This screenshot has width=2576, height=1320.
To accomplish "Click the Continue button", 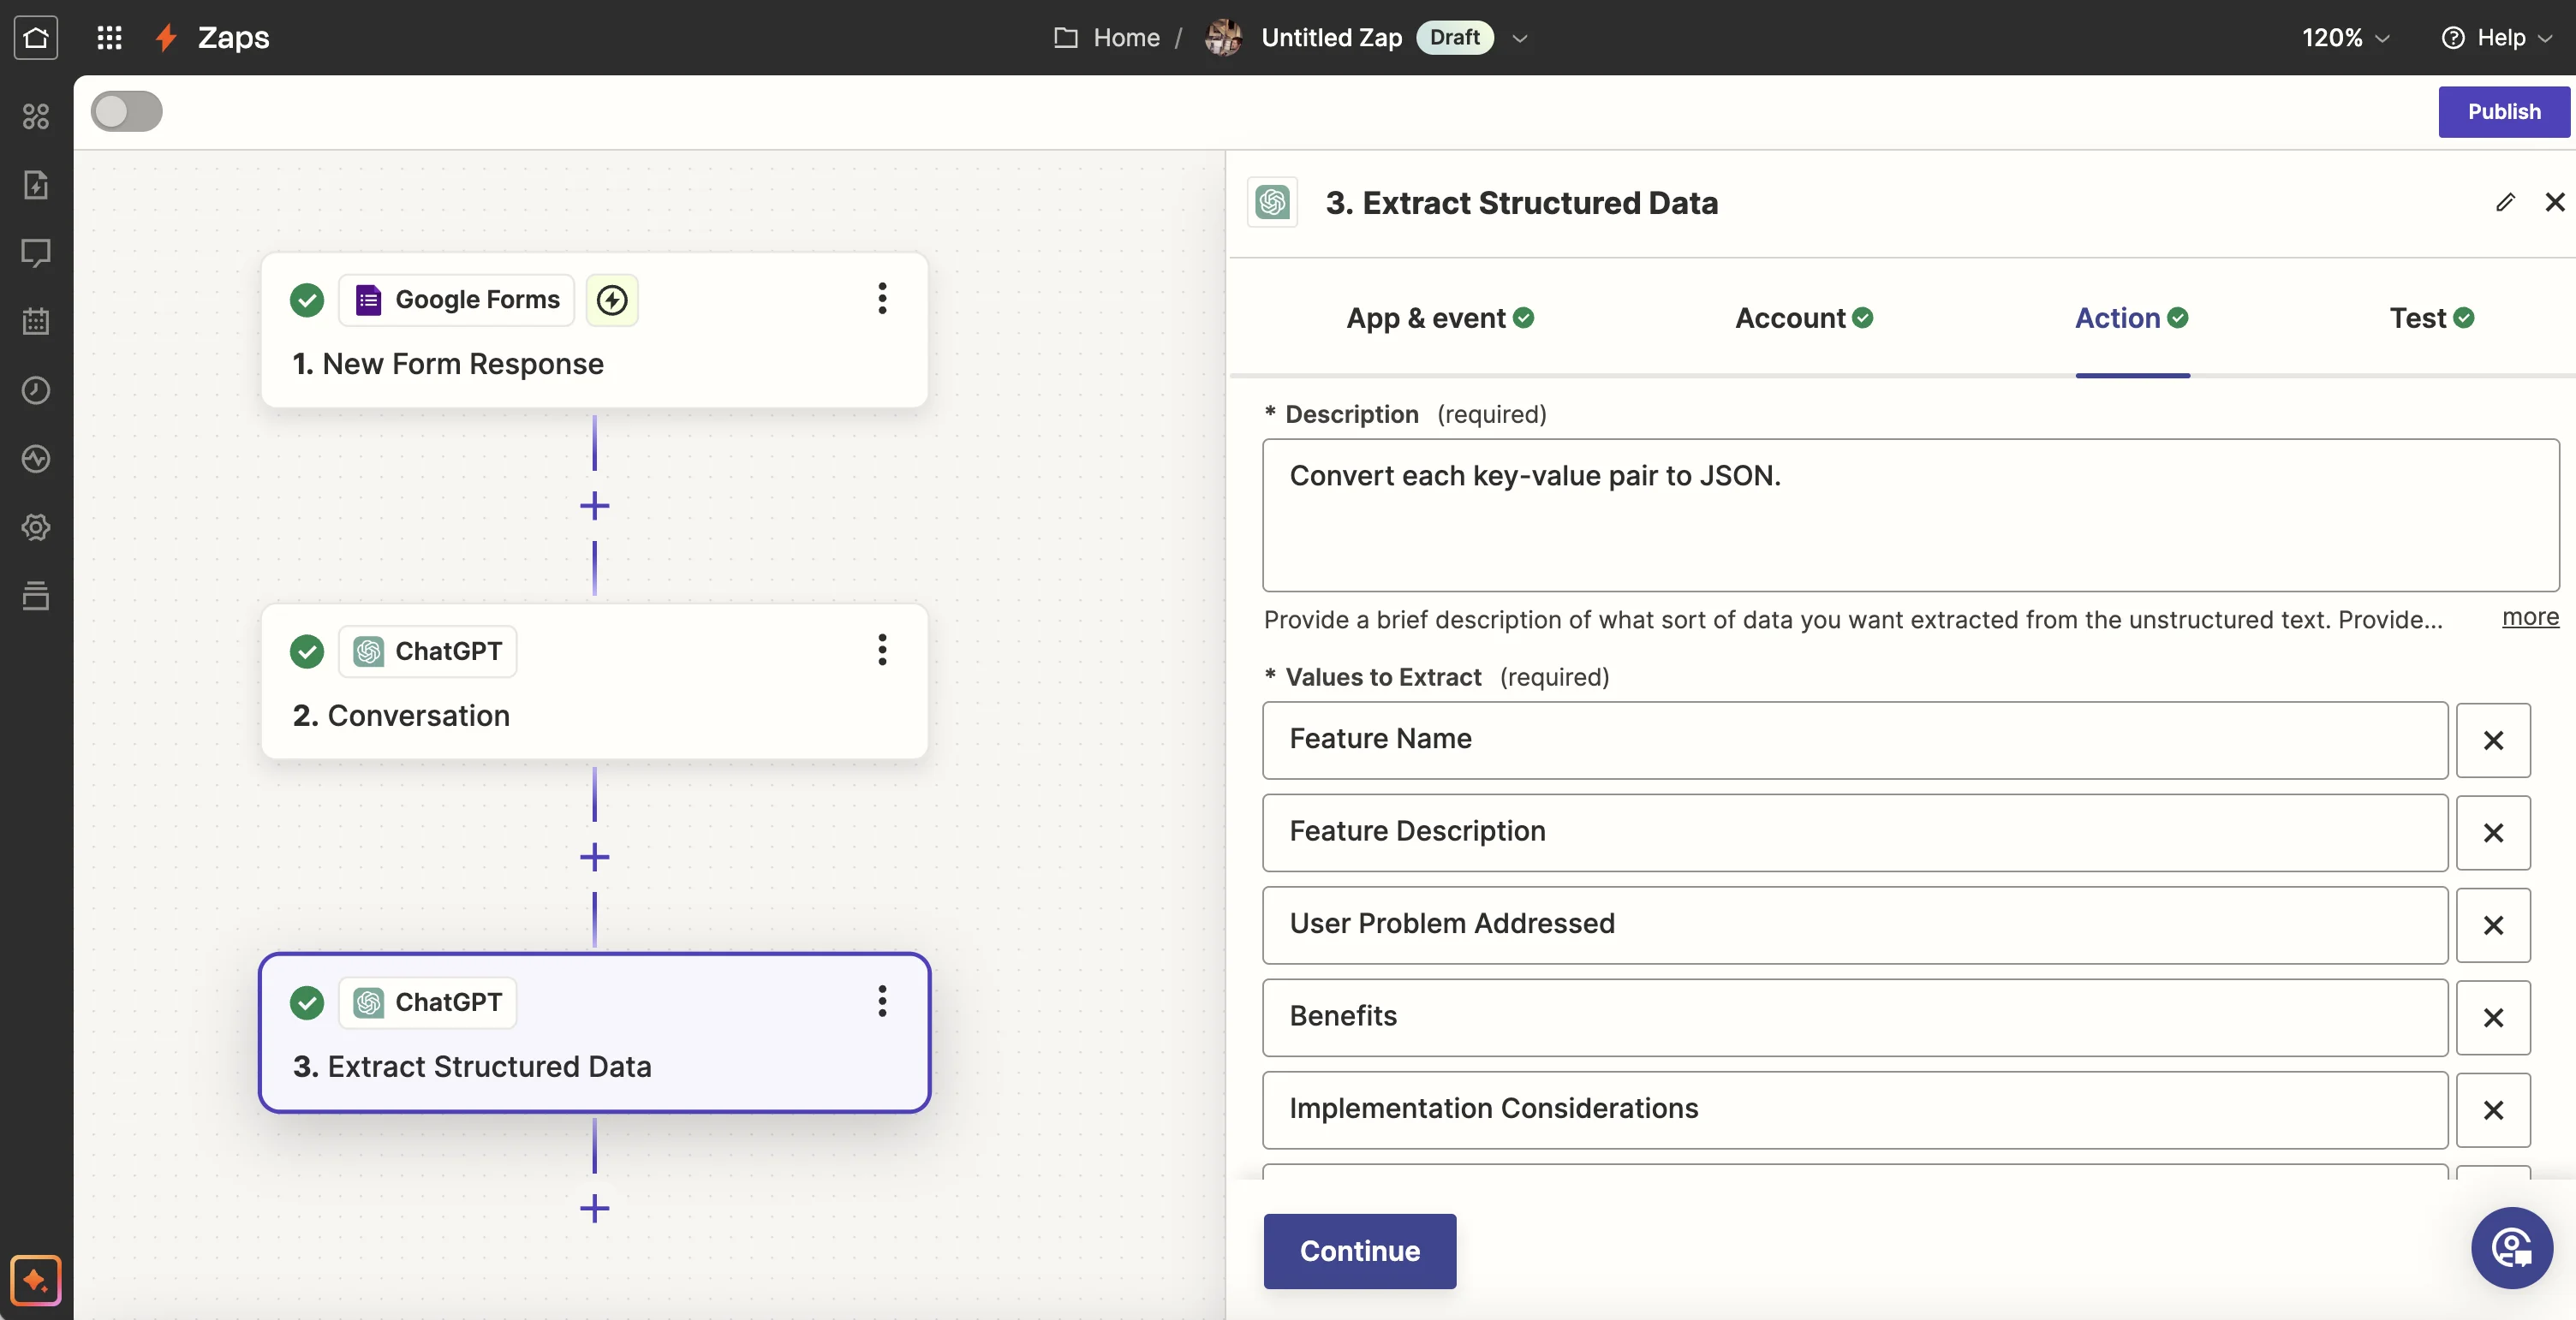I will coord(1359,1251).
